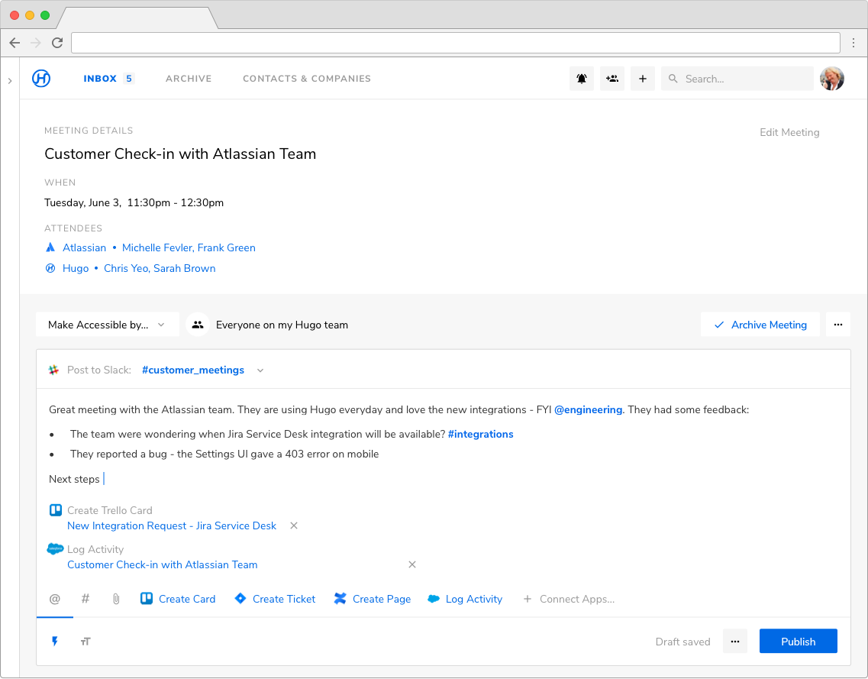
Task: Click the Publish button
Action: point(799,642)
